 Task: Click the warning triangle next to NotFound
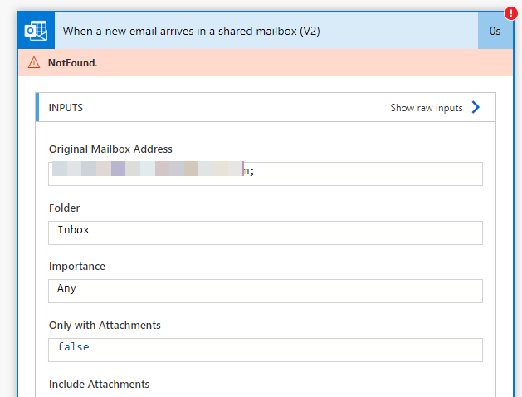click(34, 62)
